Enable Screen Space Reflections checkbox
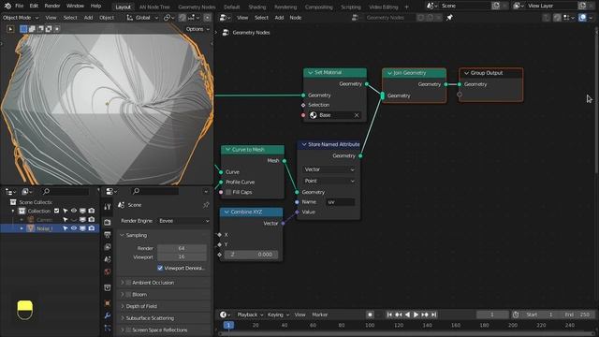 coord(129,330)
